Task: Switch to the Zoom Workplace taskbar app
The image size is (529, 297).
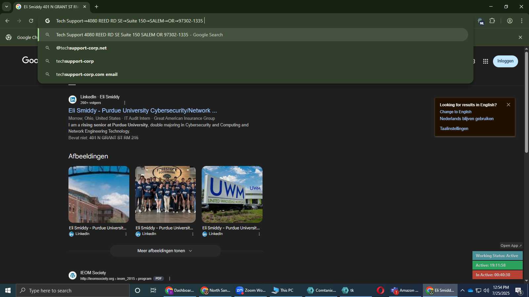Action: (251, 290)
